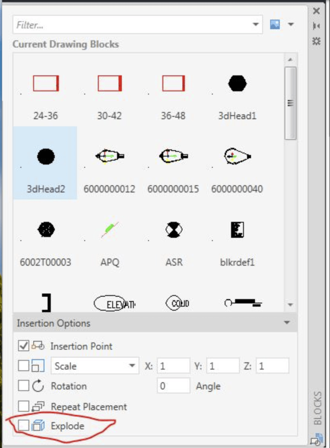Close the Blocks palette
This screenshot has height=448, width=330.
point(316,11)
